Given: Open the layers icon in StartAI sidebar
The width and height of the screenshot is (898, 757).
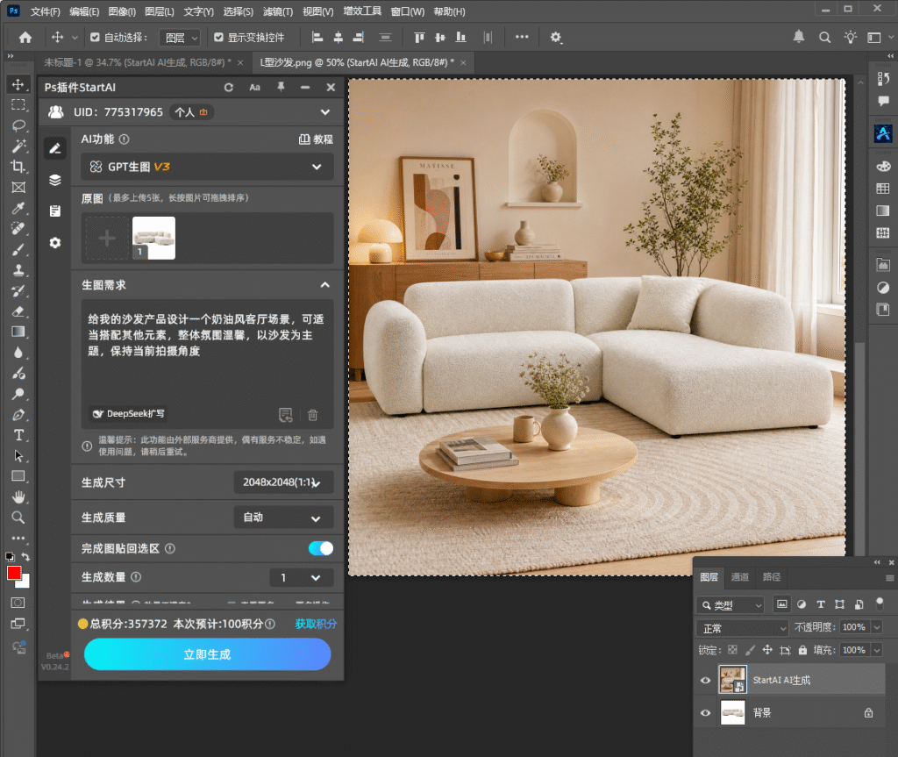Looking at the screenshot, I should tap(55, 180).
